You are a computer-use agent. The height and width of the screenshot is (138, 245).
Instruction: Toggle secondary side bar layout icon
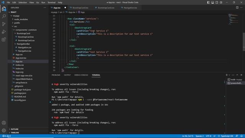coord(217,3)
